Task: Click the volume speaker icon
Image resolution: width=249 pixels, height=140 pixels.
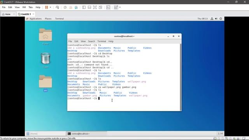Action: (x=216, y=19)
